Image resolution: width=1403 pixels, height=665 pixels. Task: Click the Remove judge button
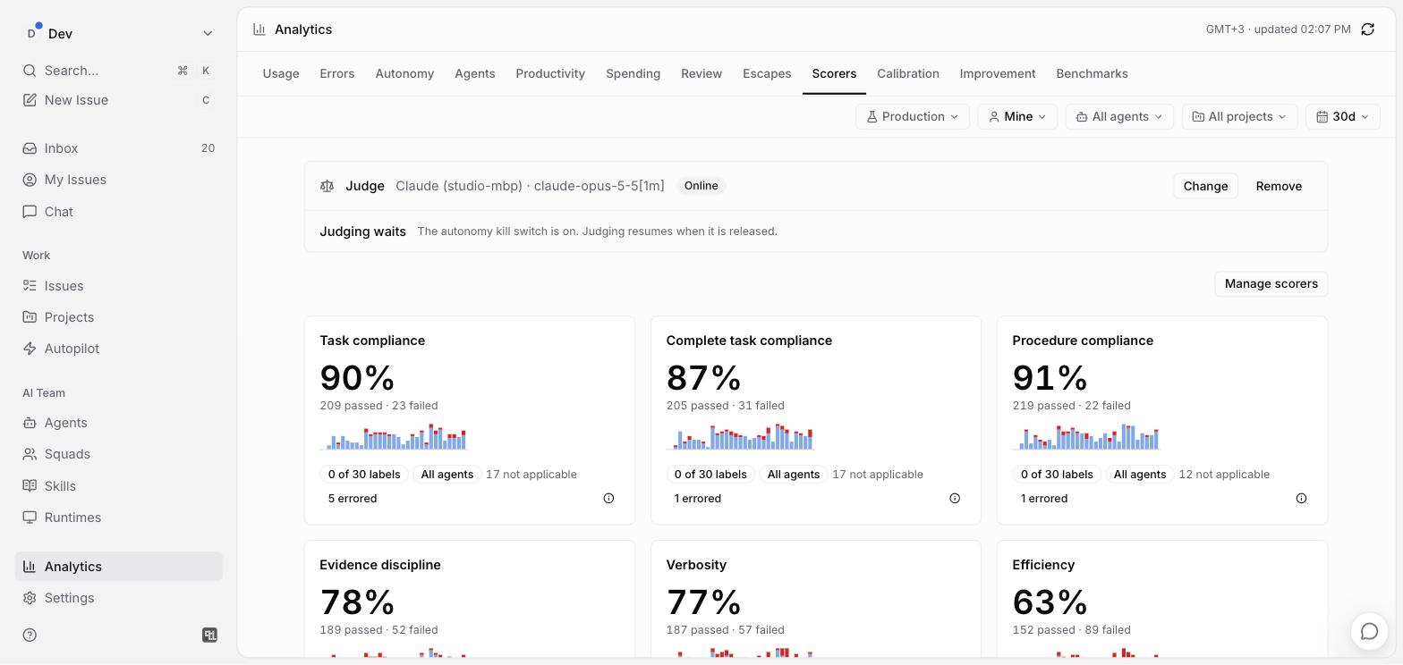pos(1279,186)
